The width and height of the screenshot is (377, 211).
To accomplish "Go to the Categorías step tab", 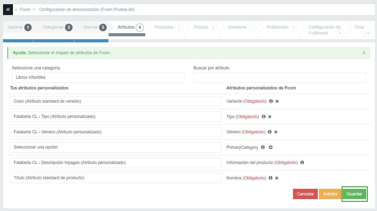I will [53, 27].
